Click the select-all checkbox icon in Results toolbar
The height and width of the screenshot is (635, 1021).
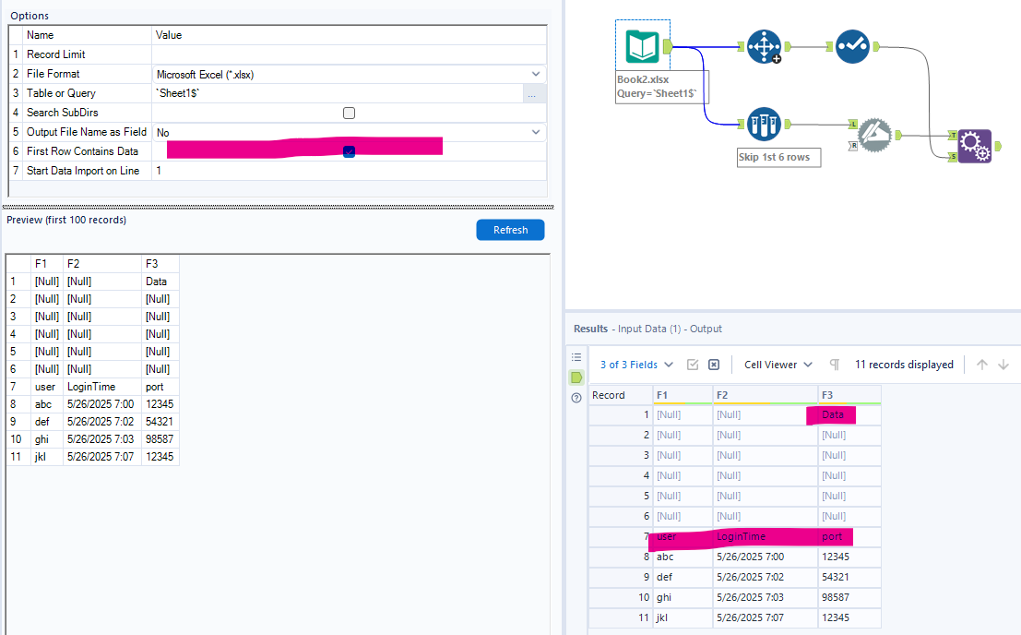693,364
